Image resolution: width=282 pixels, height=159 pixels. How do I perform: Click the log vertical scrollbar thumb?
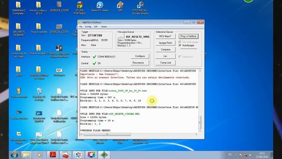[x=200, y=122]
